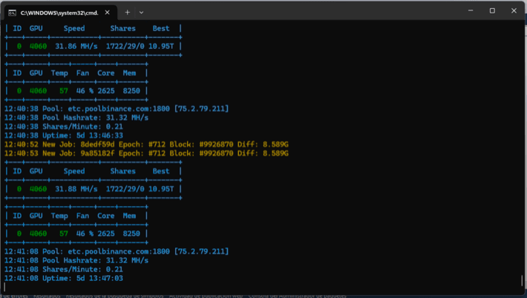The width and height of the screenshot is (527, 298).
Task: Close the terminal window
Action: coord(514,10)
